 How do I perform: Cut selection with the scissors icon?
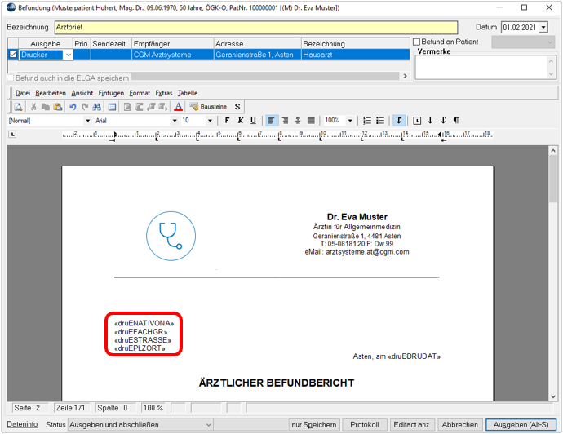(x=33, y=107)
